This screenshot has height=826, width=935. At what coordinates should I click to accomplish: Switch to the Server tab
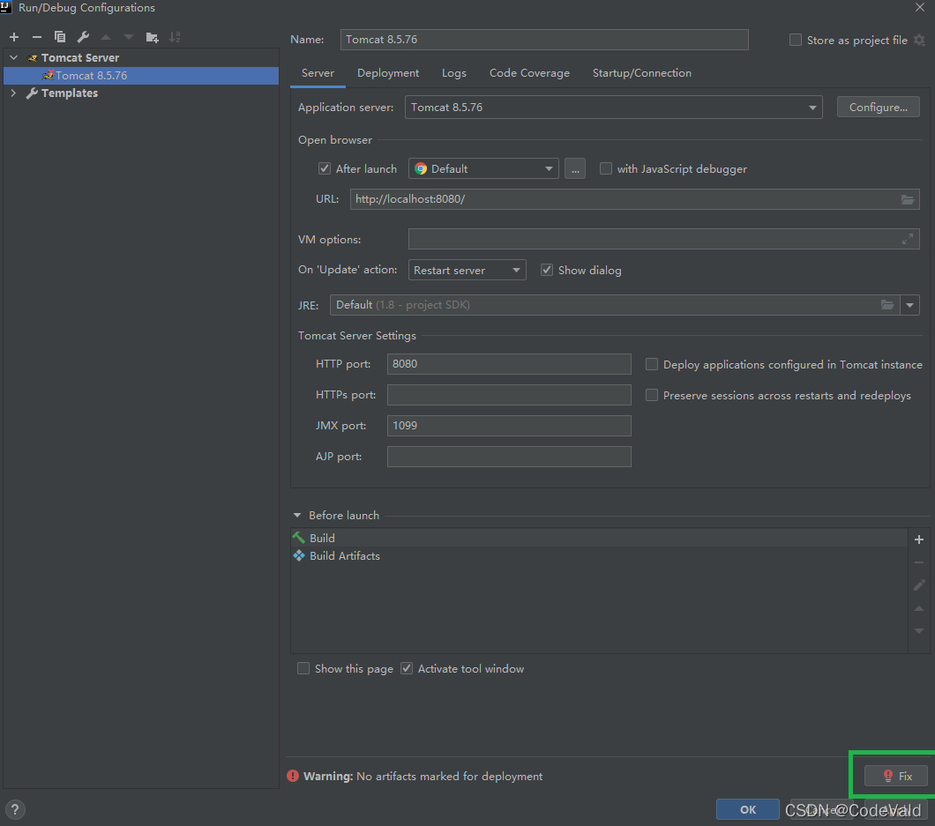pyautogui.click(x=318, y=72)
